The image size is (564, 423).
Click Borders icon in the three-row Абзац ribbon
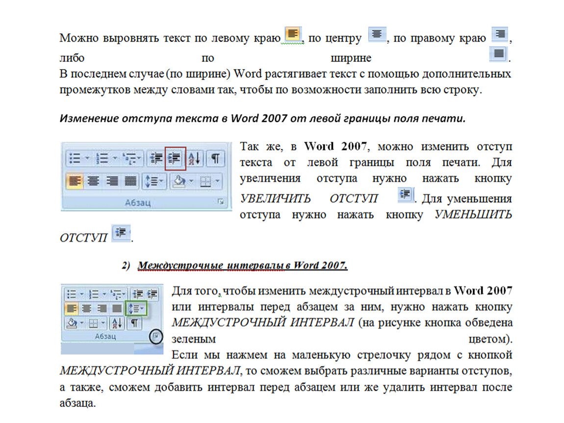[93, 324]
